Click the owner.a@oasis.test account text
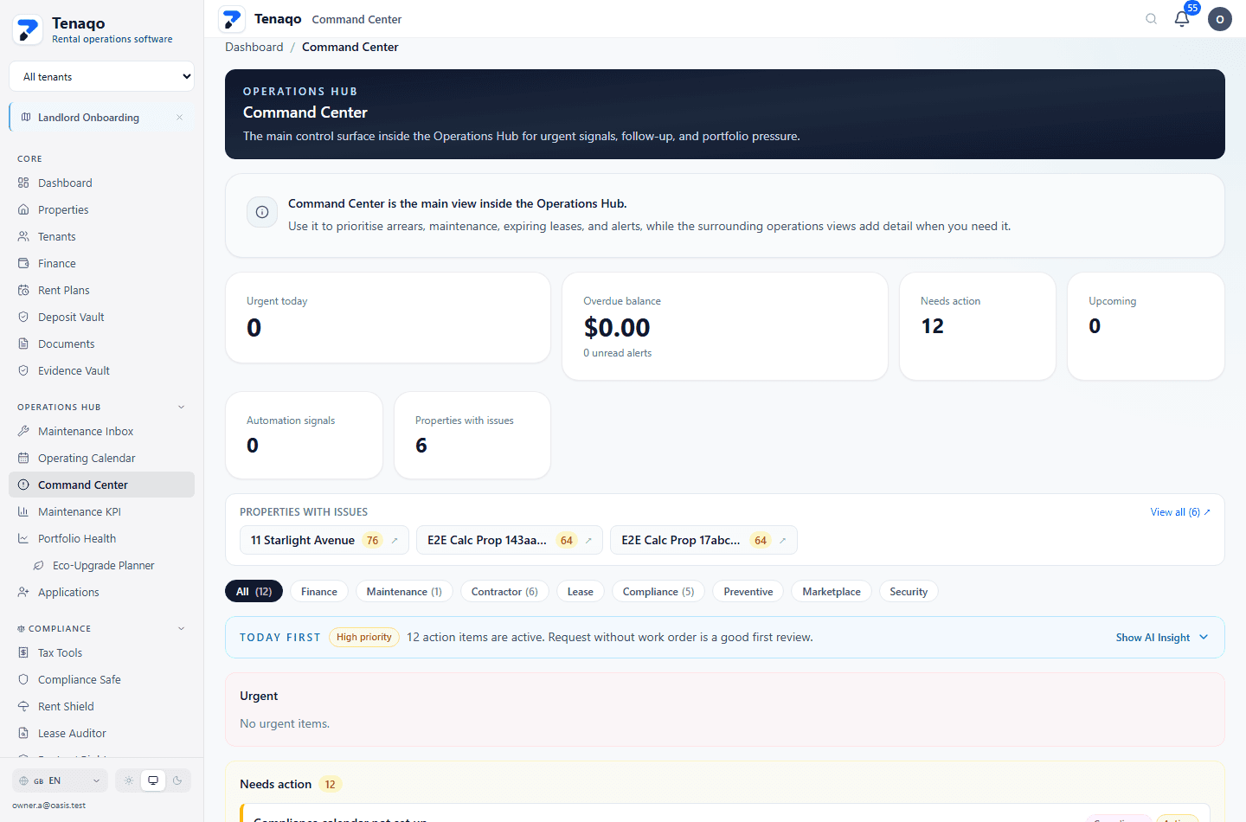Screen dimensions: 1246x822 tap(48, 805)
